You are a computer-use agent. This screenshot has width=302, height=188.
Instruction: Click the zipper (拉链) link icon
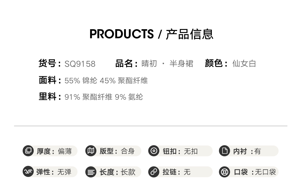[x=154, y=172]
